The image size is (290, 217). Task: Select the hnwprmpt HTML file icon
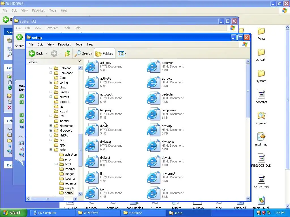tap(153, 177)
